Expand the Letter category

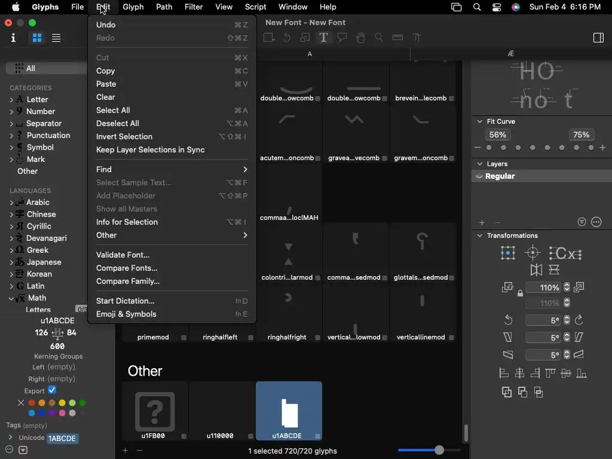pos(11,100)
